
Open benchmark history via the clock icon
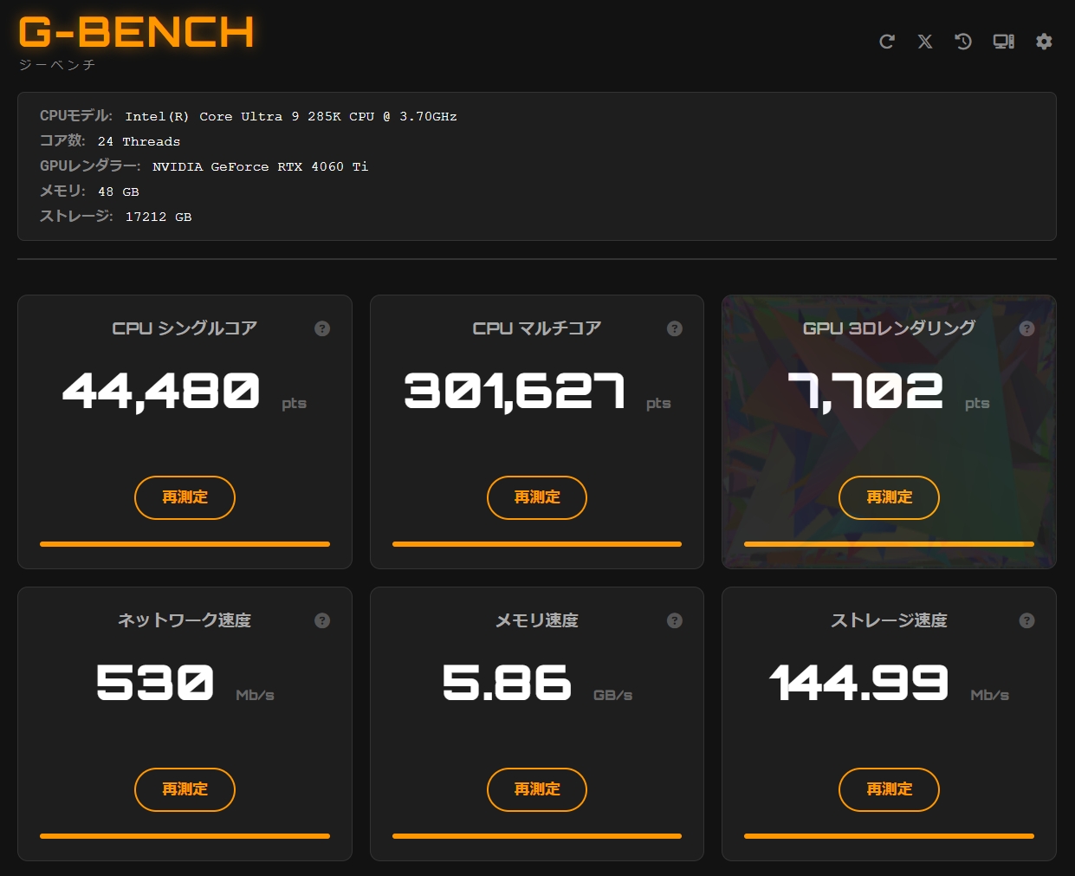pos(962,41)
